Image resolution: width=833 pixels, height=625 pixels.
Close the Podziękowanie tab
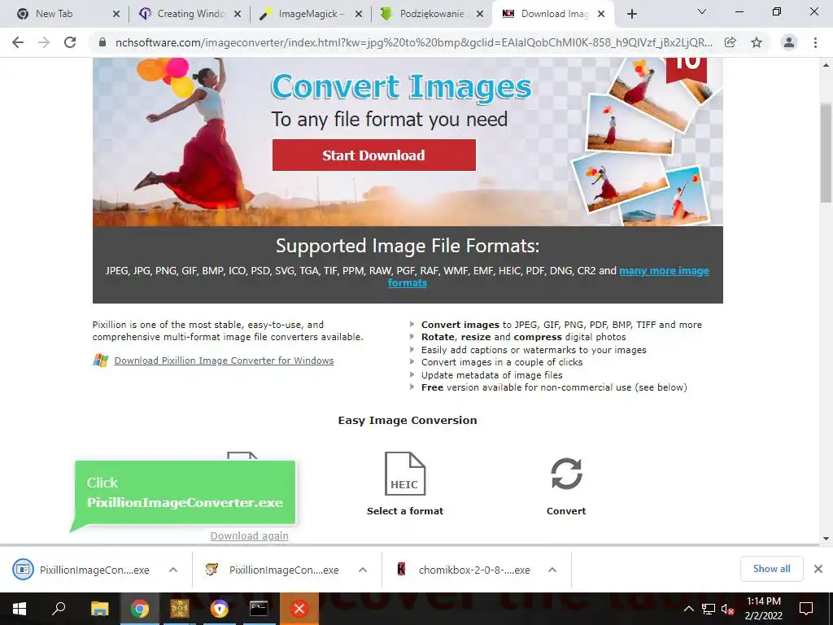480,14
